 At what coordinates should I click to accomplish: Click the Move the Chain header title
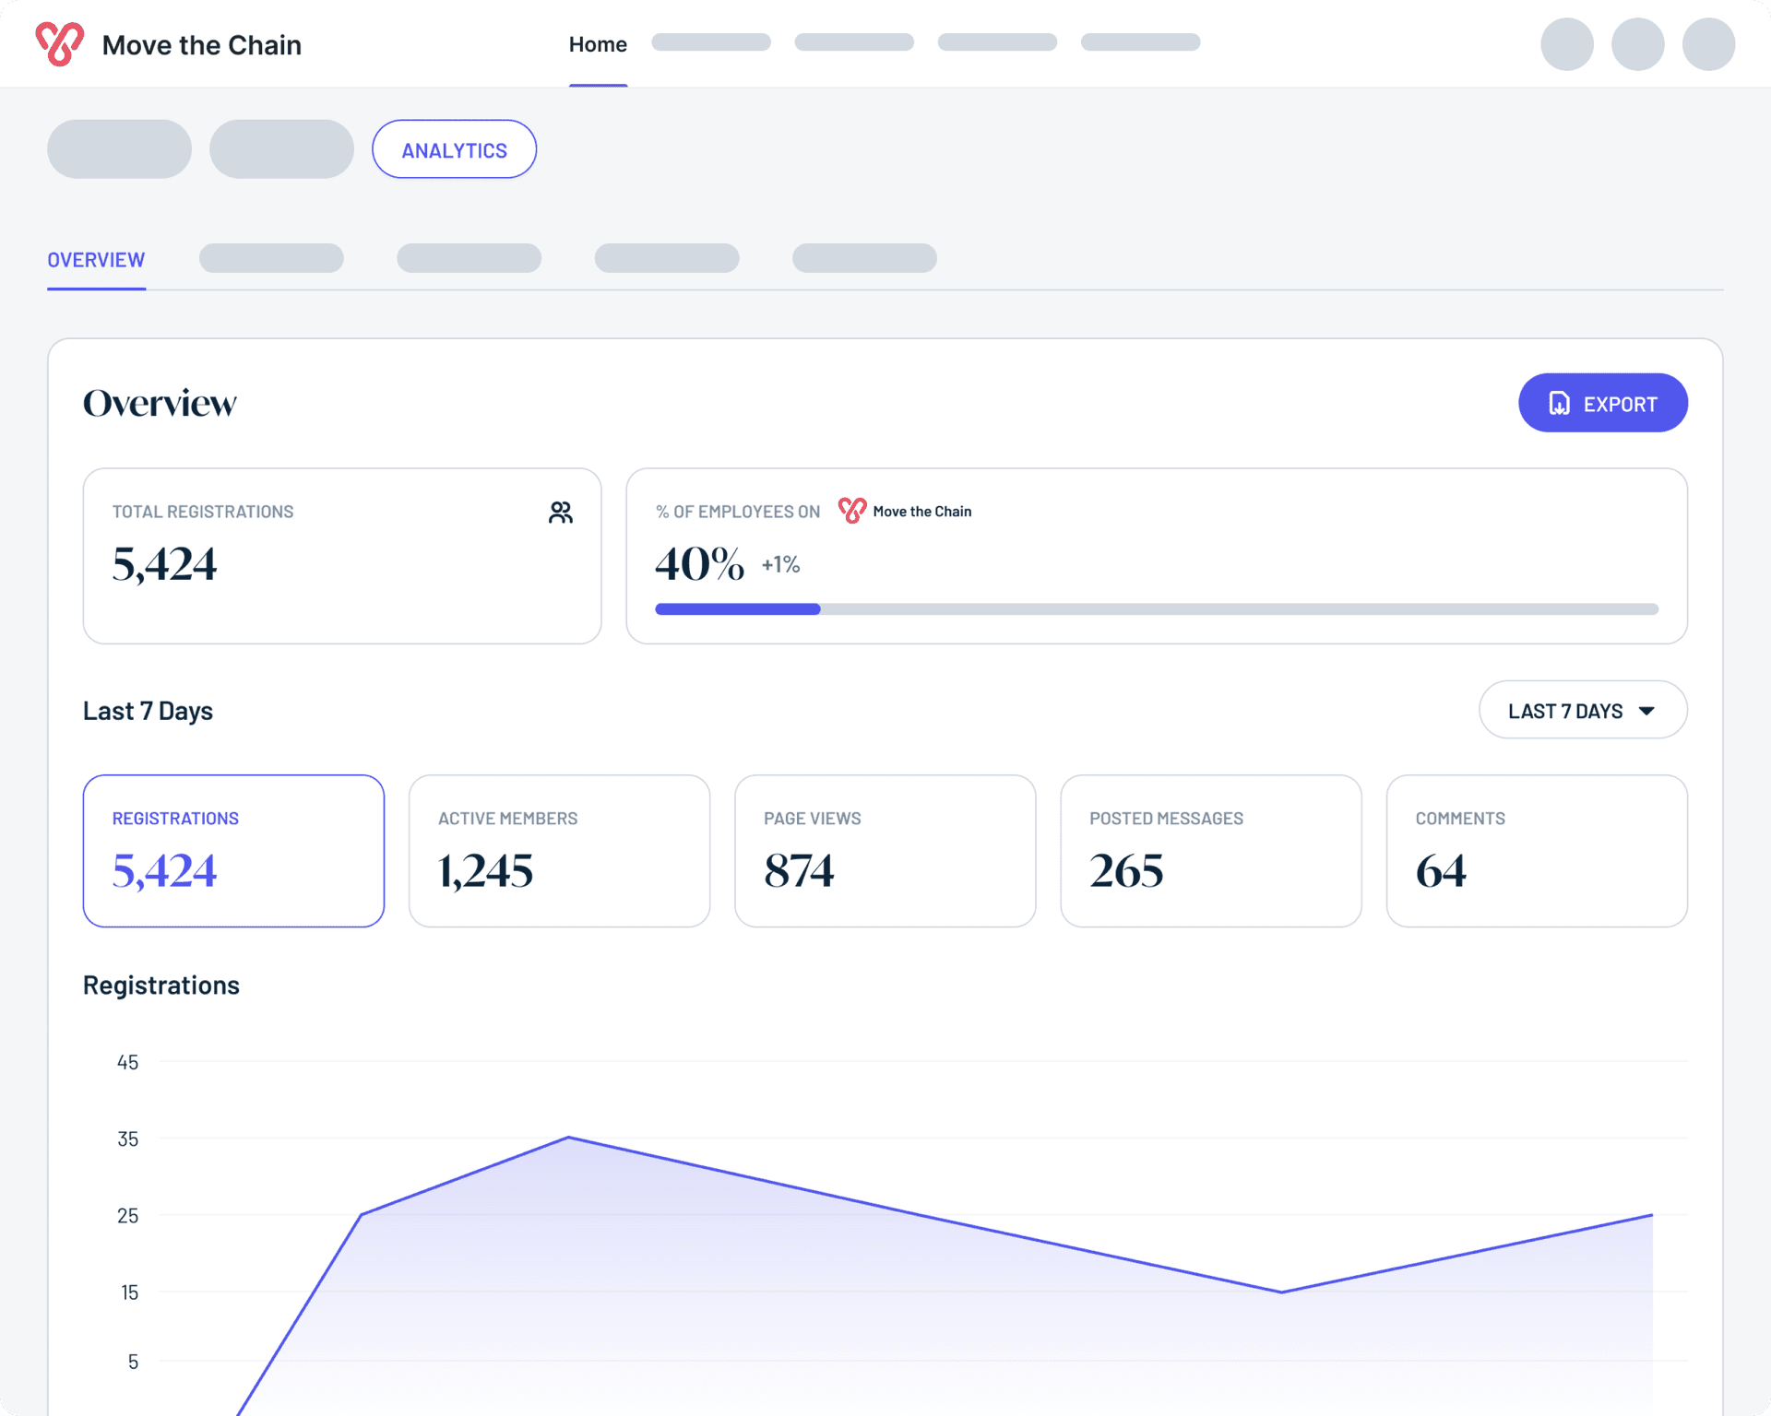[x=202, y=45]
